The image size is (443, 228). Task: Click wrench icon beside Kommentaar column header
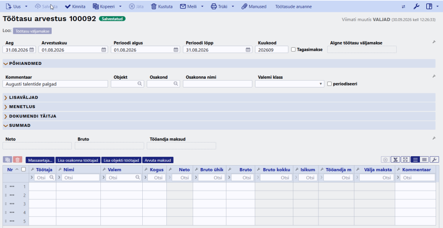point(399,170)
